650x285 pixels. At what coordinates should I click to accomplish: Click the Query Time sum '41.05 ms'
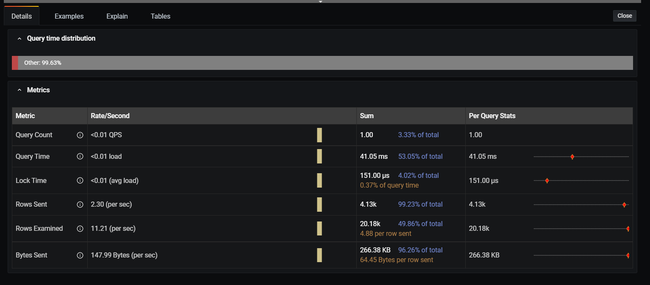click(374, 156)
